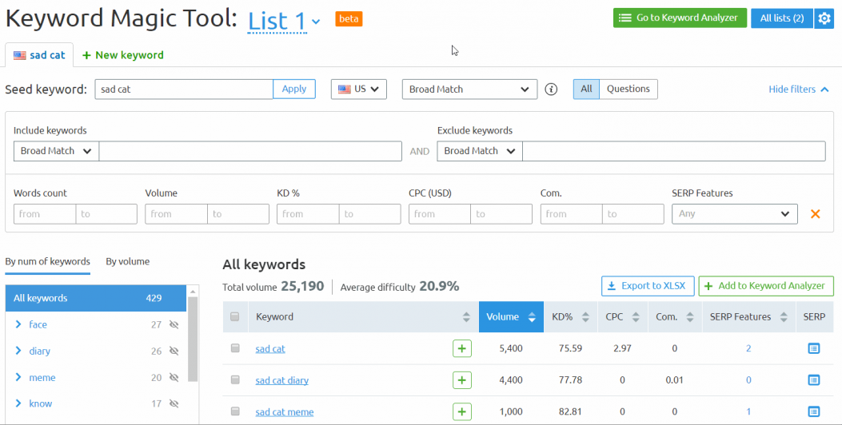View SERP icon for 'sad cat' row
The height and width of the screenshot is (425, 842).
[x=814, y=349]
